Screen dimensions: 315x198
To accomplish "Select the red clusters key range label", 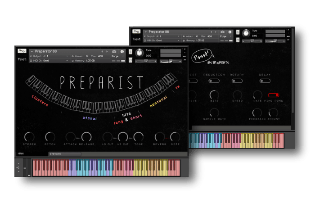I will point(40,101).
